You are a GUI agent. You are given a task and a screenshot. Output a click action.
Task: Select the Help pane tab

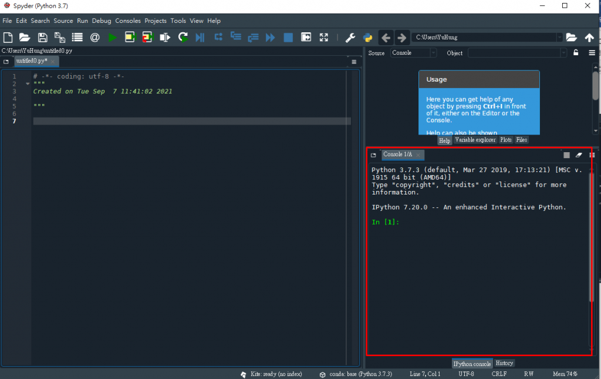445,140
